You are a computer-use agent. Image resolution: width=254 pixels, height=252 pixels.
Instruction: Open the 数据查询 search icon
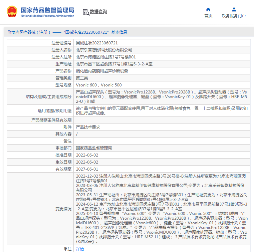pyautogui.click(x=86, y=12)
